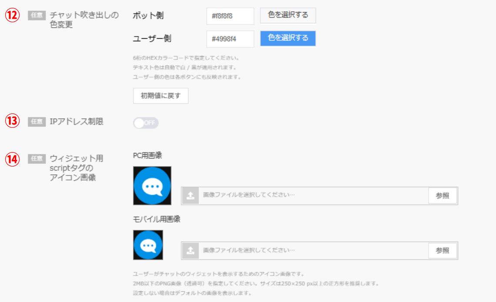Click 任意 badge beside IPアドレス制限
The height and width of the screenshot is (302, 496).
click(x=37, y=122)
